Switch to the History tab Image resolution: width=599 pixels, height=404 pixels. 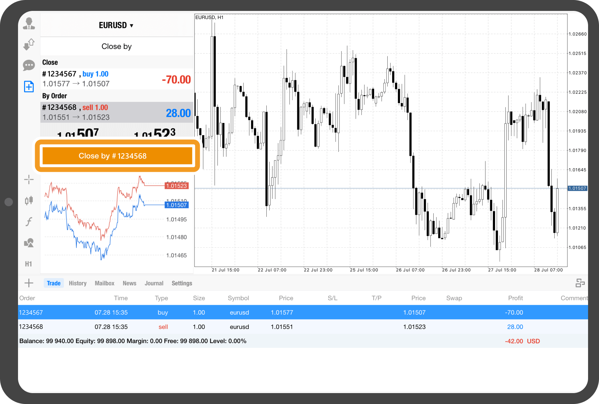click(78, 283)
